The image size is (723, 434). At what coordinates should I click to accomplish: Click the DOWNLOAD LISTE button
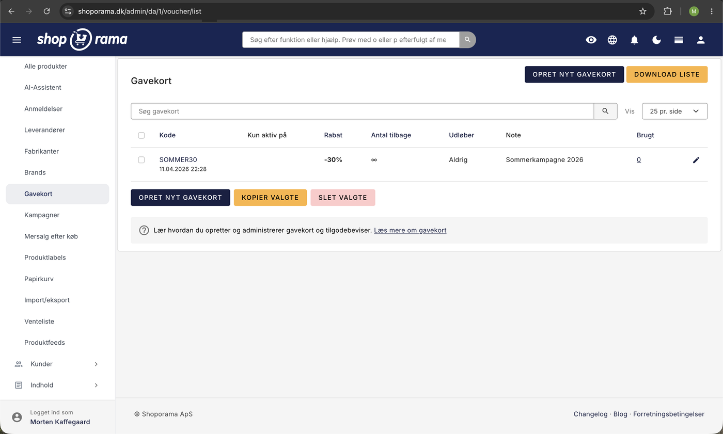tap(667, 74)
